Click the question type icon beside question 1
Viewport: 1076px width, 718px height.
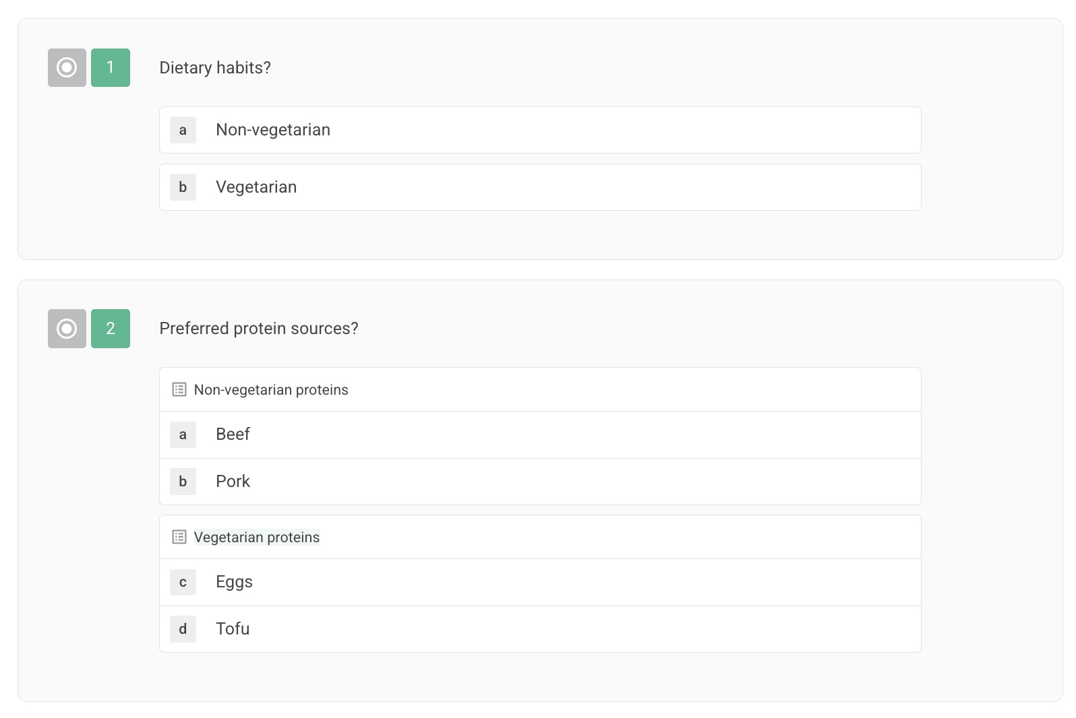pyautogui.click(x=65, y=67)
